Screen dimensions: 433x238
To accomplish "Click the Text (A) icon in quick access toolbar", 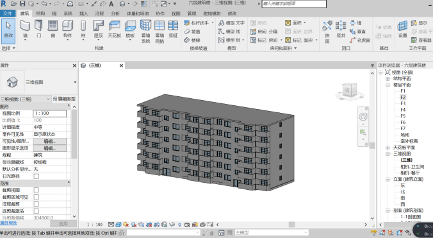I will [111, 4].
